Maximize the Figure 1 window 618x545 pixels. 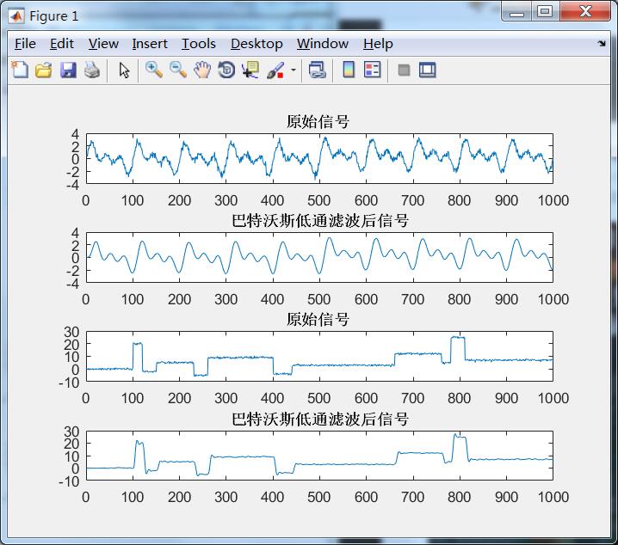(545, 12)
